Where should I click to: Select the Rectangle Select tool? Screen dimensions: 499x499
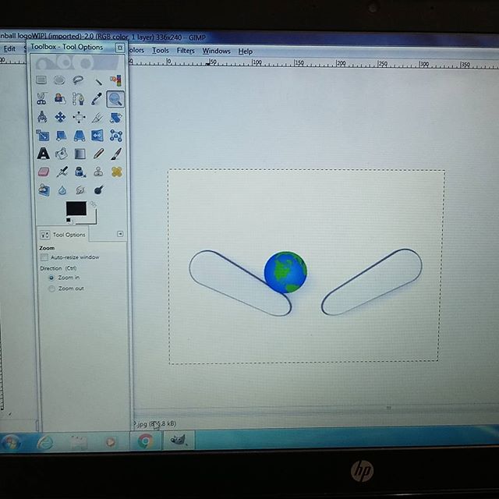(41, 80)
